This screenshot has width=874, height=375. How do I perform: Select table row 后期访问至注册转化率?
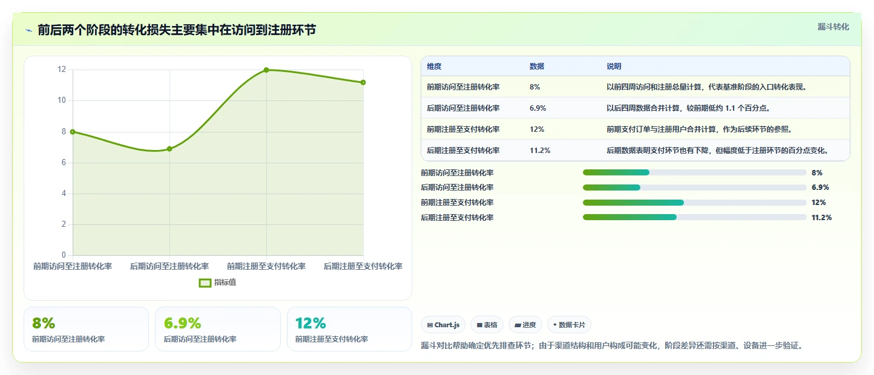pos(636,108)
